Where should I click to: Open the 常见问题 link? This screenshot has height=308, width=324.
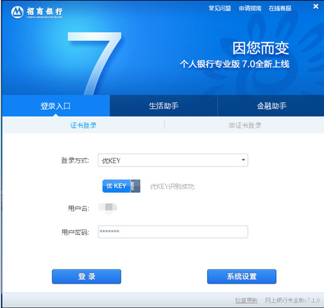(x=220, y=8)
